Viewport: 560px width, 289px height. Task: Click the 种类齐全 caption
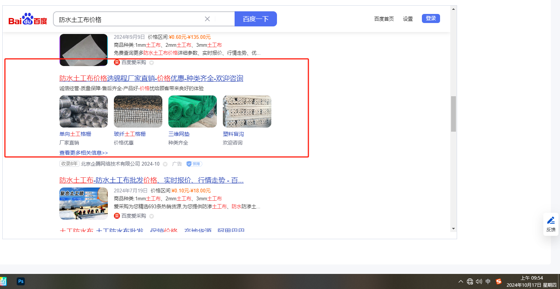[x=178, y=143]
